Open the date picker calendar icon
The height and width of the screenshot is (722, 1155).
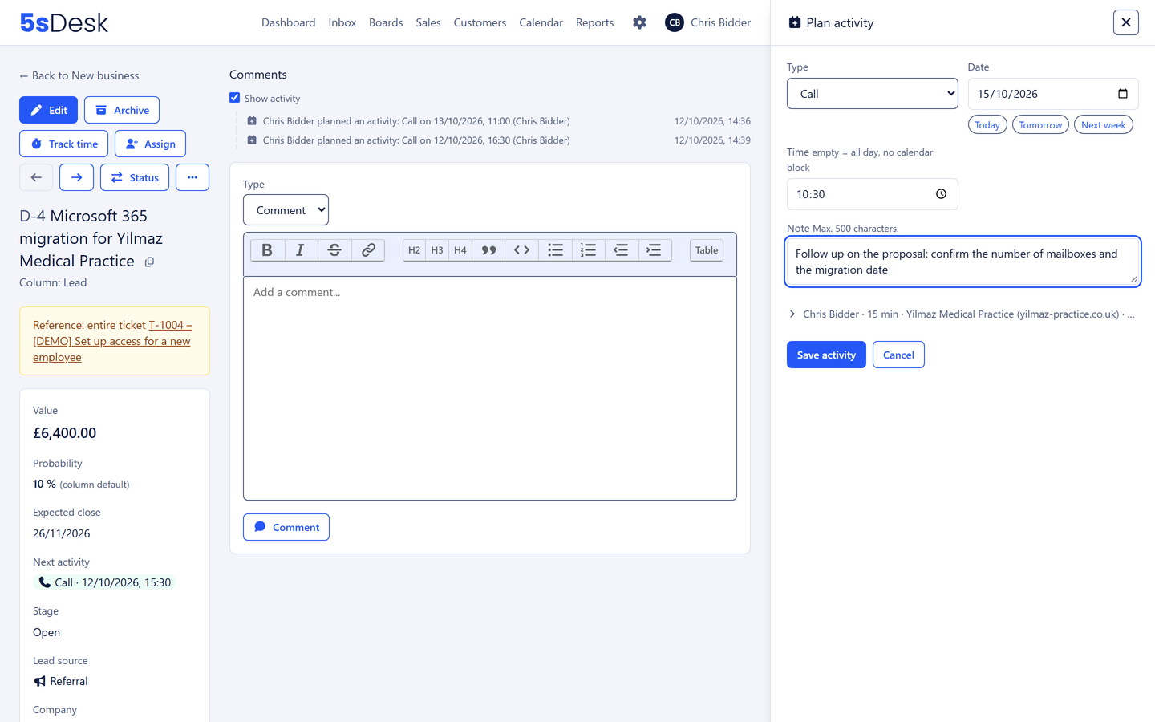click(x=1123, y=94)
